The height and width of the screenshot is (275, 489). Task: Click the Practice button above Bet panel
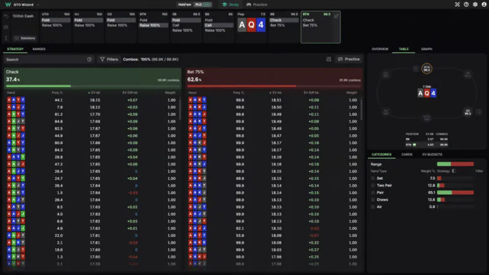(349, 59)
